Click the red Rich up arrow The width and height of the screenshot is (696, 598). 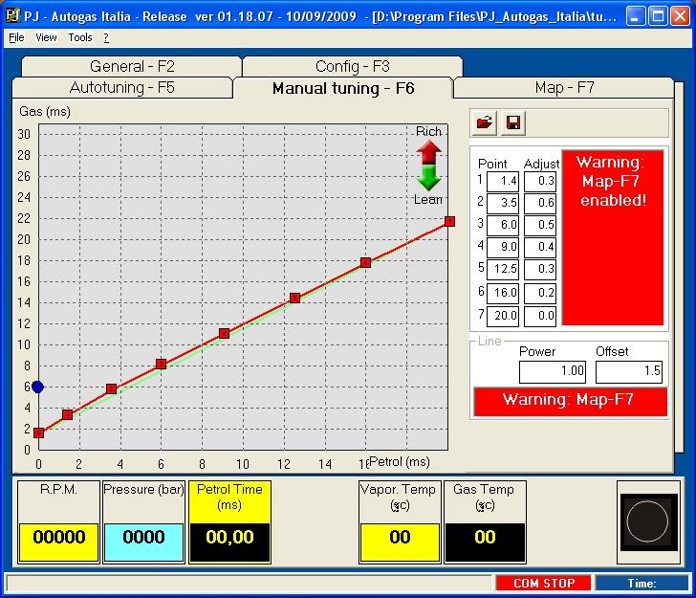click(x=428, y=152)
